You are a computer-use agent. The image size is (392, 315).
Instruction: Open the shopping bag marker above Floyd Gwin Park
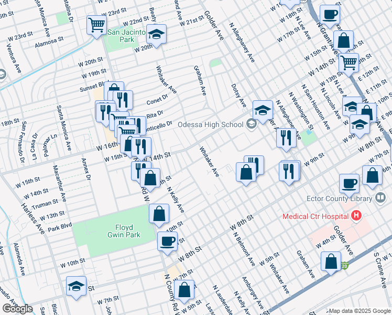(159, 214)
